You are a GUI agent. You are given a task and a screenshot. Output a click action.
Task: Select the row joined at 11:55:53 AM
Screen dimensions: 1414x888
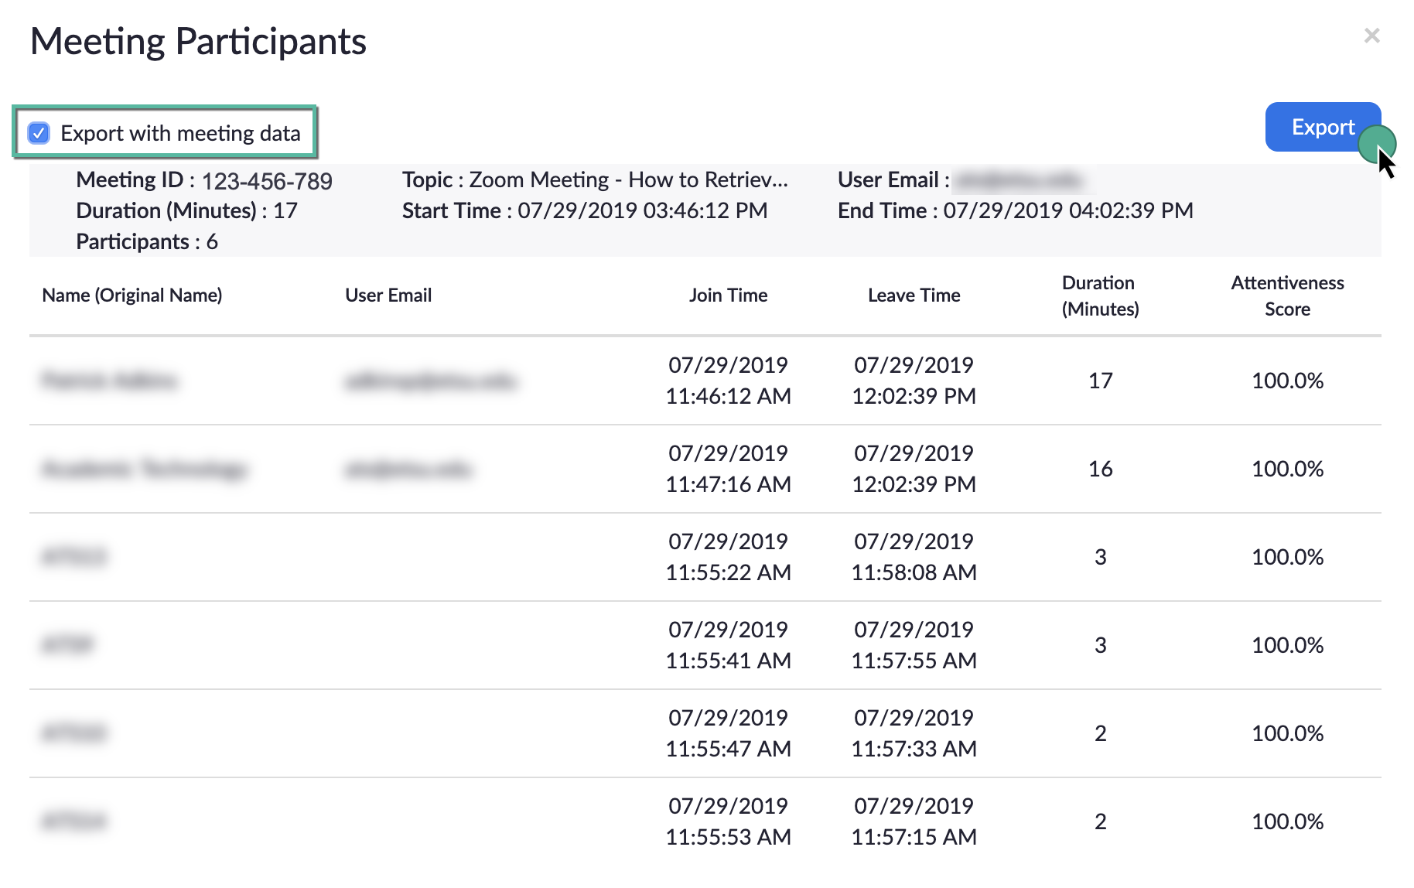coord(728,821)
